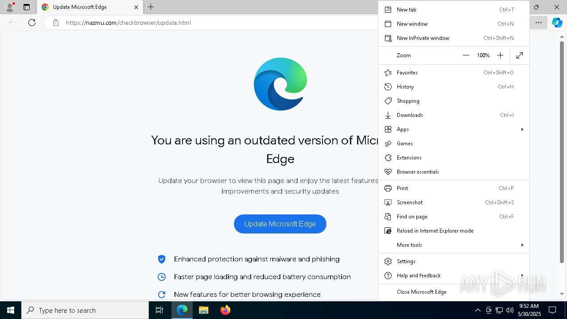The width and height of the screenshot is (567, 319).
Task: Increase zoom with the plus button
Action: tap(500, 55)
